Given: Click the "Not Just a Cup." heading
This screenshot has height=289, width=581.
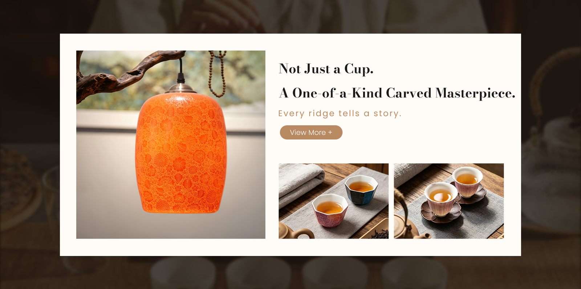Looking at the screenshot, I should [326, 69].
